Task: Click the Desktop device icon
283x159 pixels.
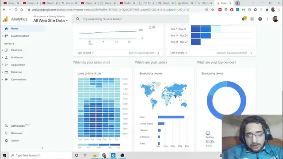Action: pyautogui.click(x=208, y=133)
